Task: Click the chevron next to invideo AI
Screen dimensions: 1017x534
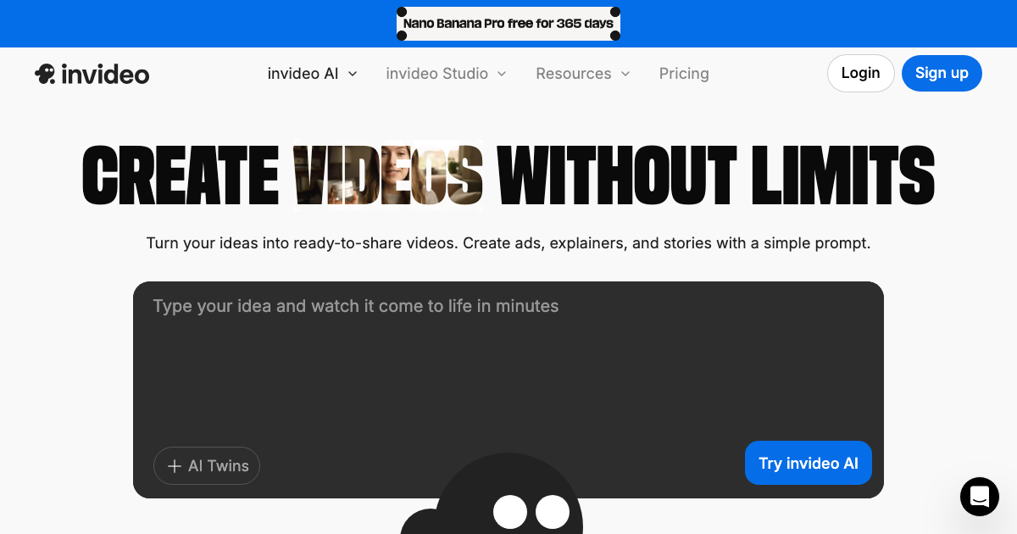Action: click(353, 74)
